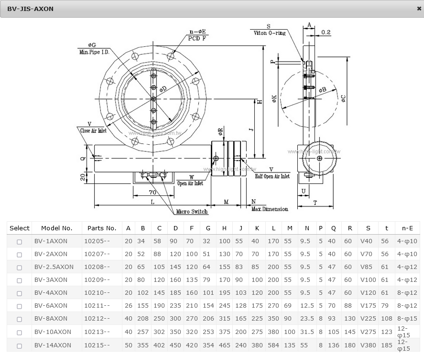Screen dimensions: 424x355
Task: Check the box for BV-8AXON
Action: pyautogui.click(x=19, y=319)
